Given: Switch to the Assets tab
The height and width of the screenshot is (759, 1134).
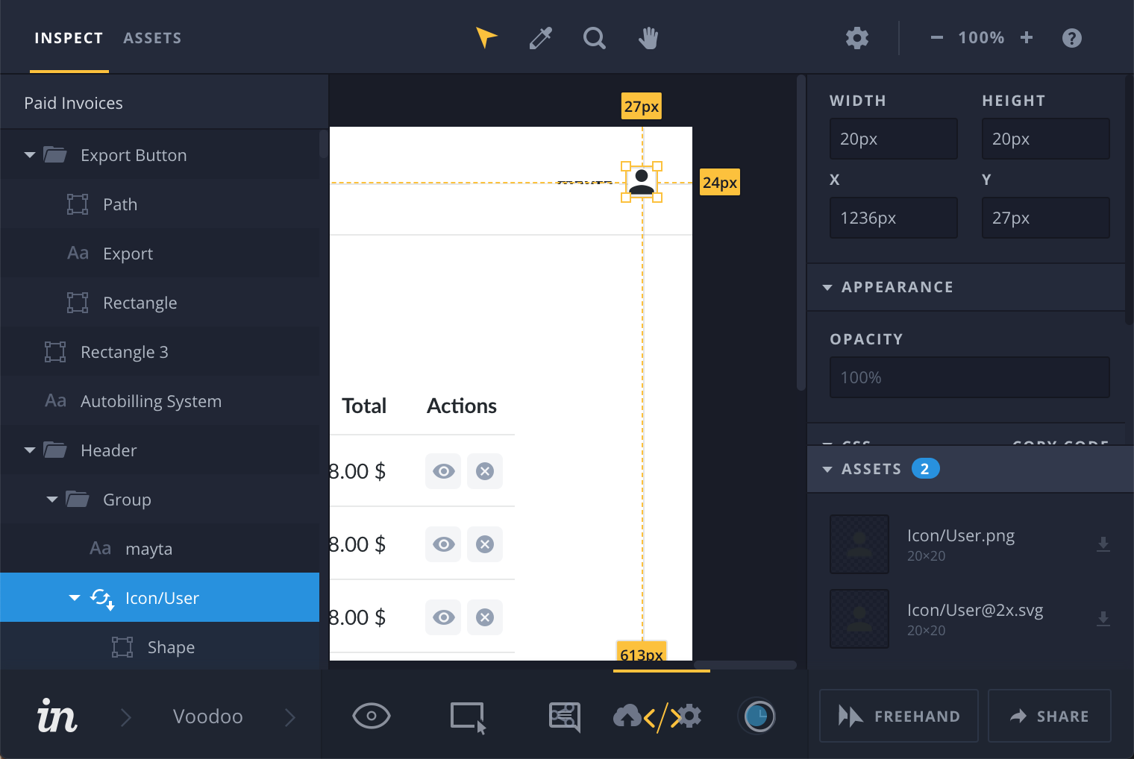Looking at the screenshot, I should [x=152, y=37].
